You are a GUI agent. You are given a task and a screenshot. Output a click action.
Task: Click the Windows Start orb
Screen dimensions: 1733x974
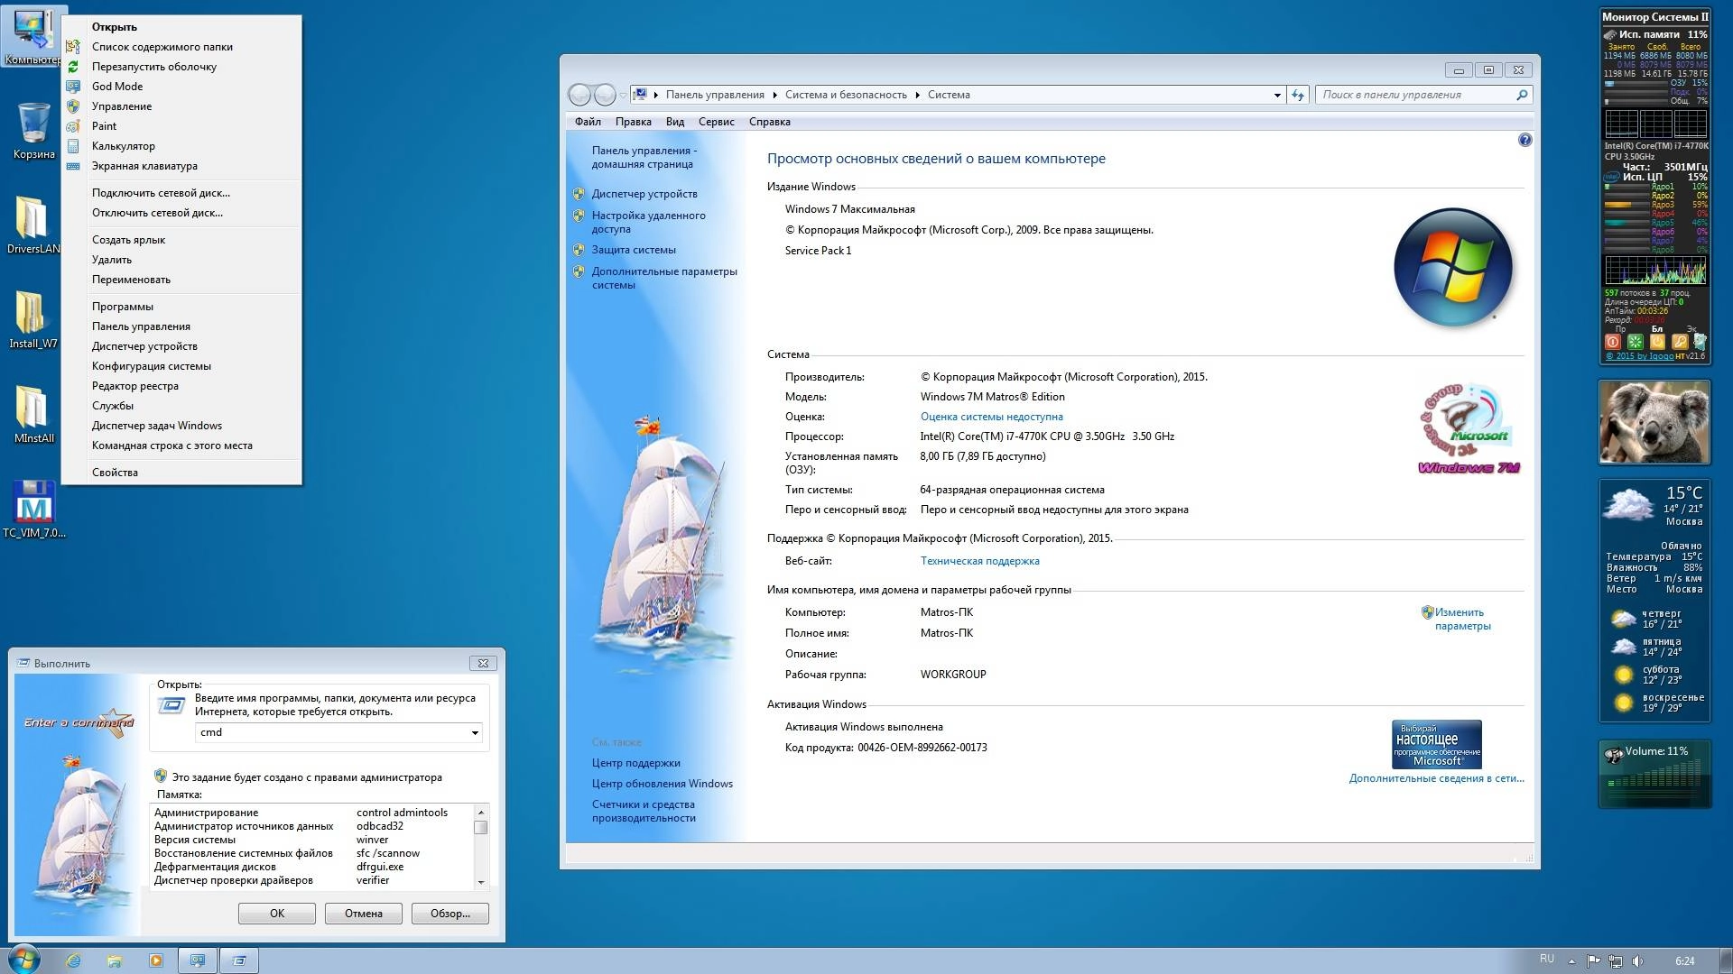point(23,960)
